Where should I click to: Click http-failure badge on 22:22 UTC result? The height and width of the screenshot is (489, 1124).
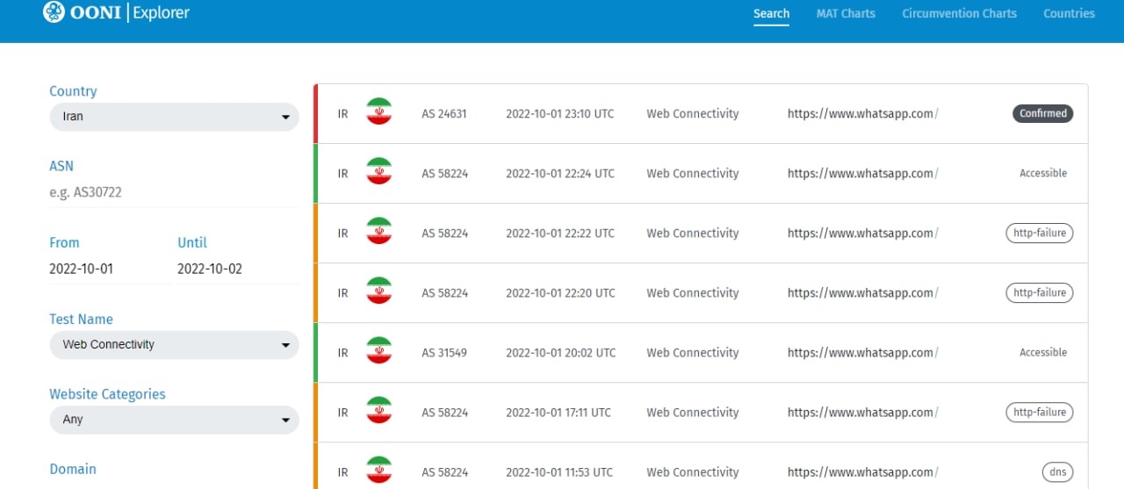coord(1039,233)
